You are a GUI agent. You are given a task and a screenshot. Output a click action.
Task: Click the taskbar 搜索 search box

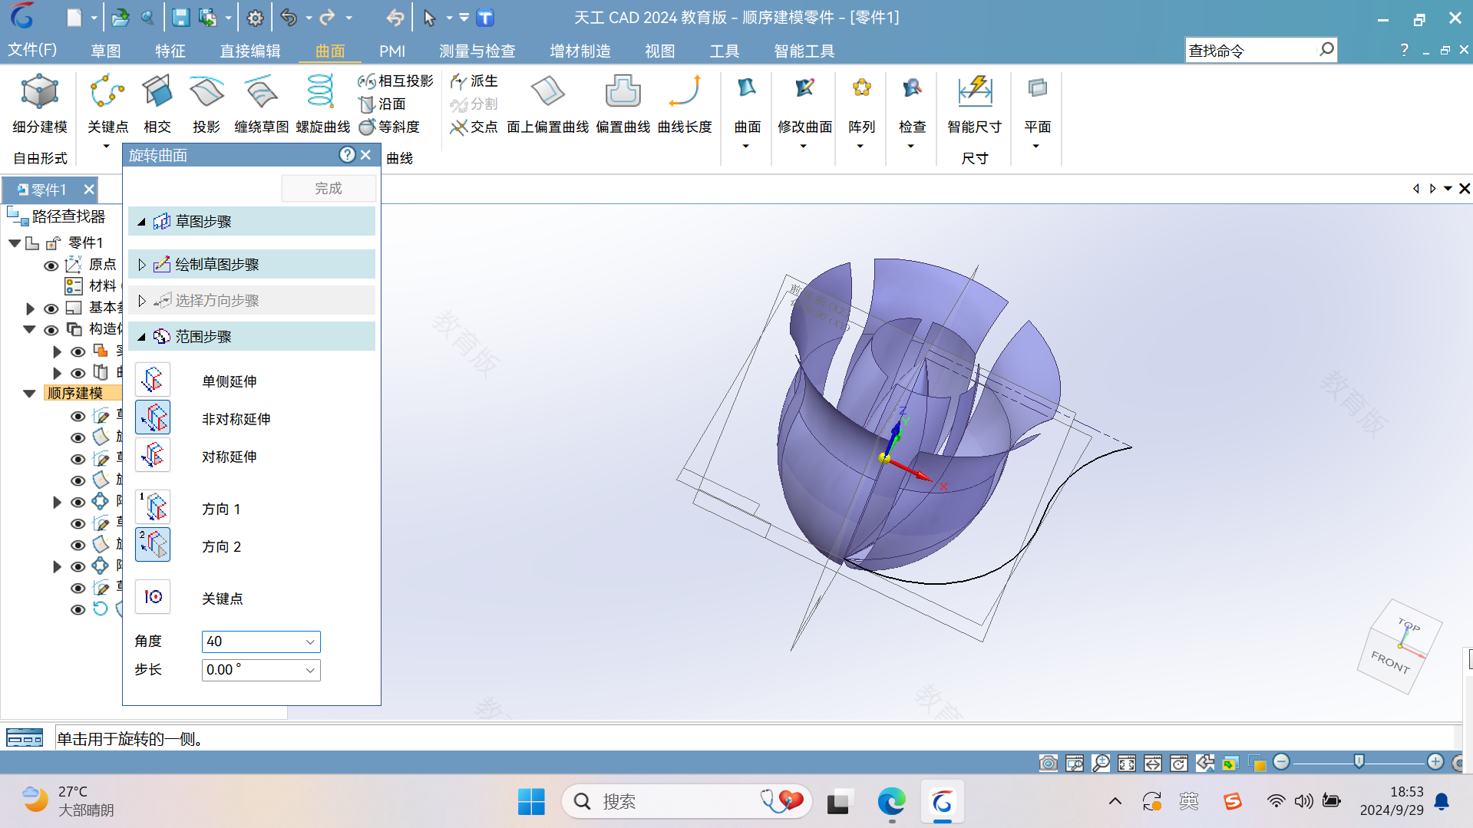click(686, 802)
